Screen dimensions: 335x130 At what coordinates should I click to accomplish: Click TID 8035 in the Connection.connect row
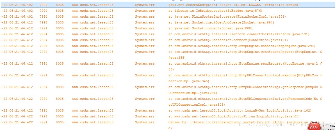60,40
